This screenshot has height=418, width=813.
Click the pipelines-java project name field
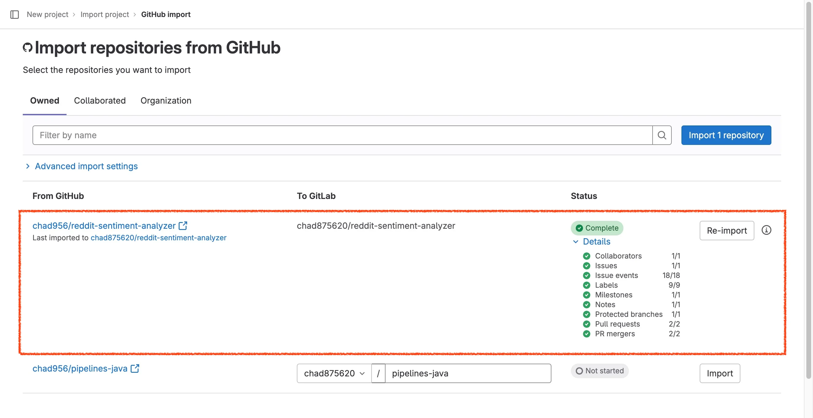point(468,374)
